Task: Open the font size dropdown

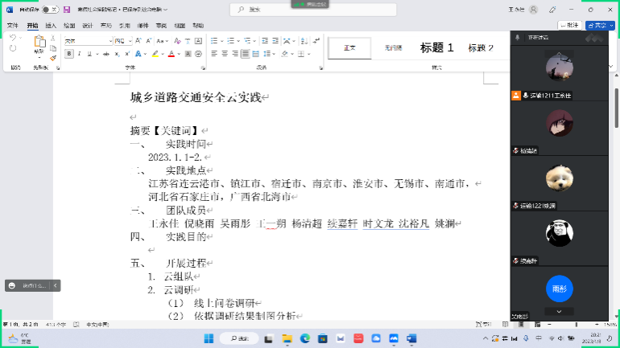Action: [131, 40]
